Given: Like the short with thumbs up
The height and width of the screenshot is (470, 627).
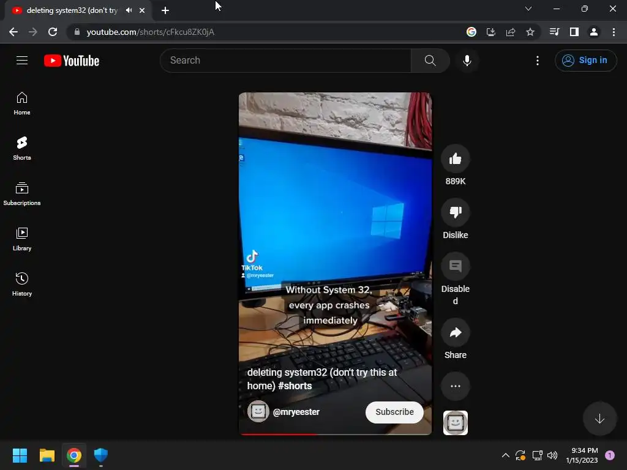Looking at the screenshot, I should (x=455, y=159).
